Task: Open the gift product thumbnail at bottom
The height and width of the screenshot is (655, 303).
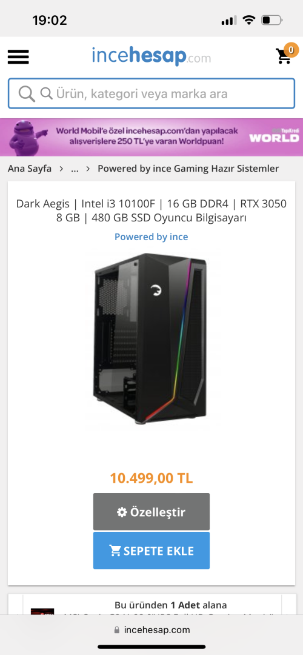Action: (42, 611)
